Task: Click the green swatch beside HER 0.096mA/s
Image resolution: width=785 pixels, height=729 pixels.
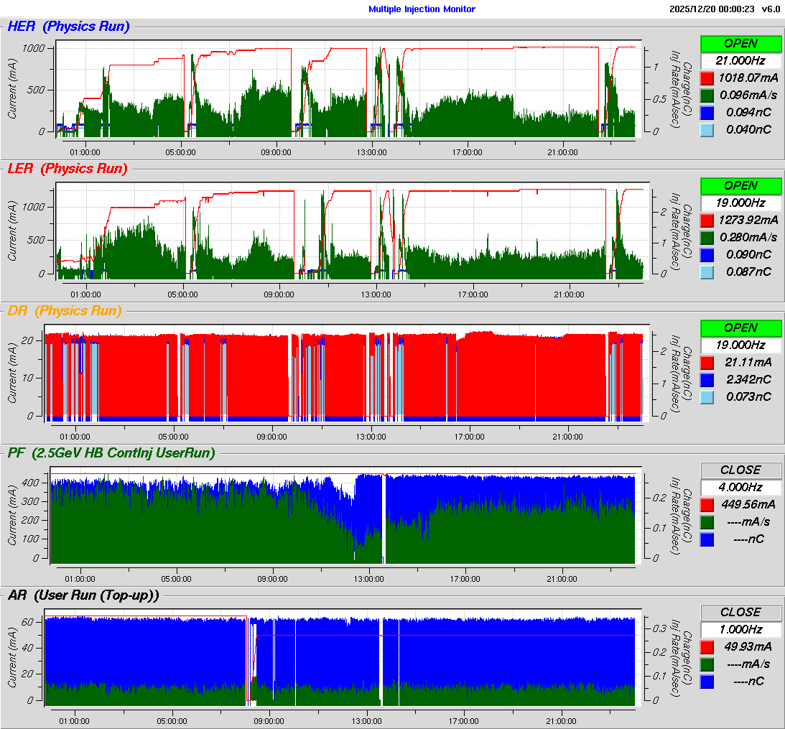Action: point(707,95)
